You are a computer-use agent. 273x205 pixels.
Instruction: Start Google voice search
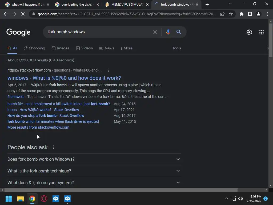point(168,32)
